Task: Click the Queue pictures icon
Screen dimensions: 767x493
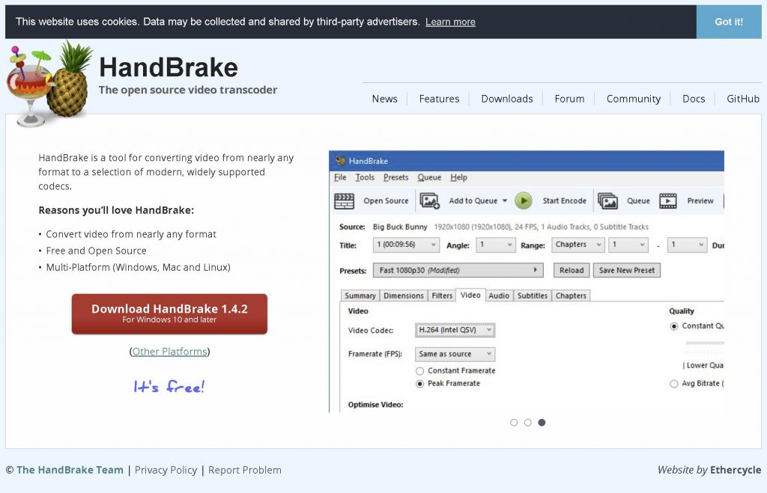Action: pos(607,200)
